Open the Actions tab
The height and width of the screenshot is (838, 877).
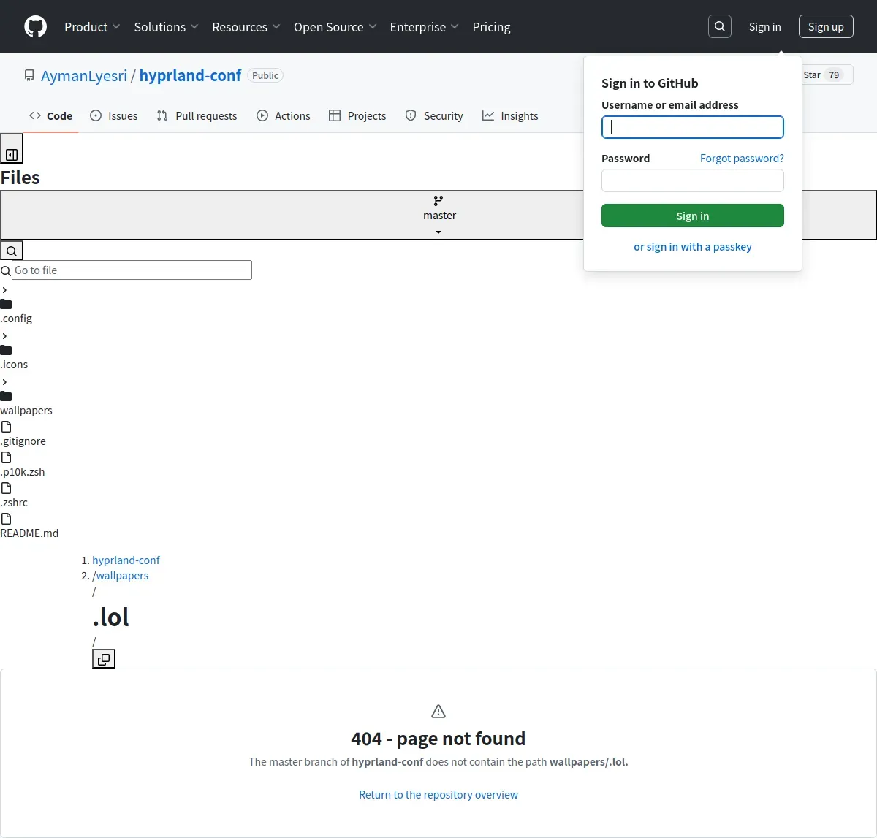point(284,115)
